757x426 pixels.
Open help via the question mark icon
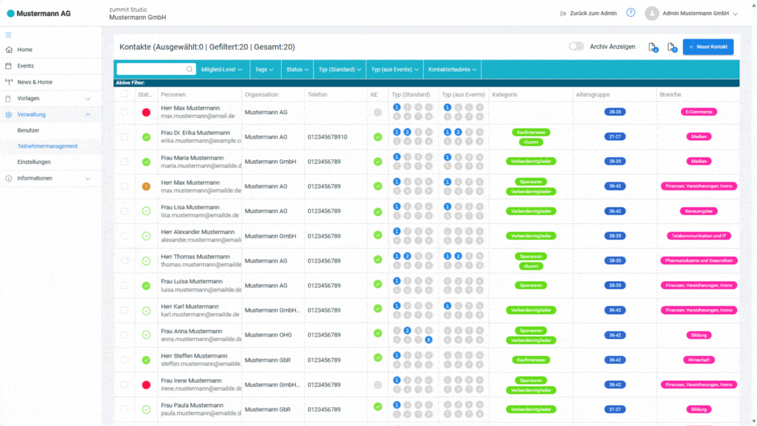[x=630, y=12]
